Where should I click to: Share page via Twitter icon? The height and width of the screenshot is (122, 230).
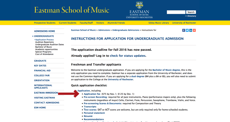(187, 30)
